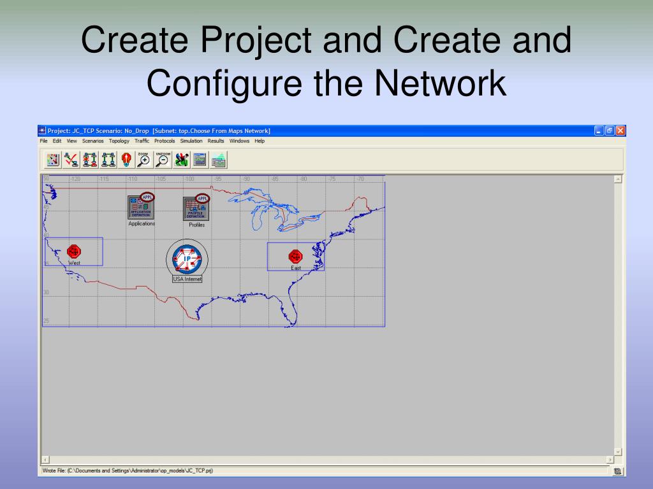Click the Go to Parent Subnet icon
This screenshot has height=489, width=653.
pyautogui.click(x=126, y=160)
